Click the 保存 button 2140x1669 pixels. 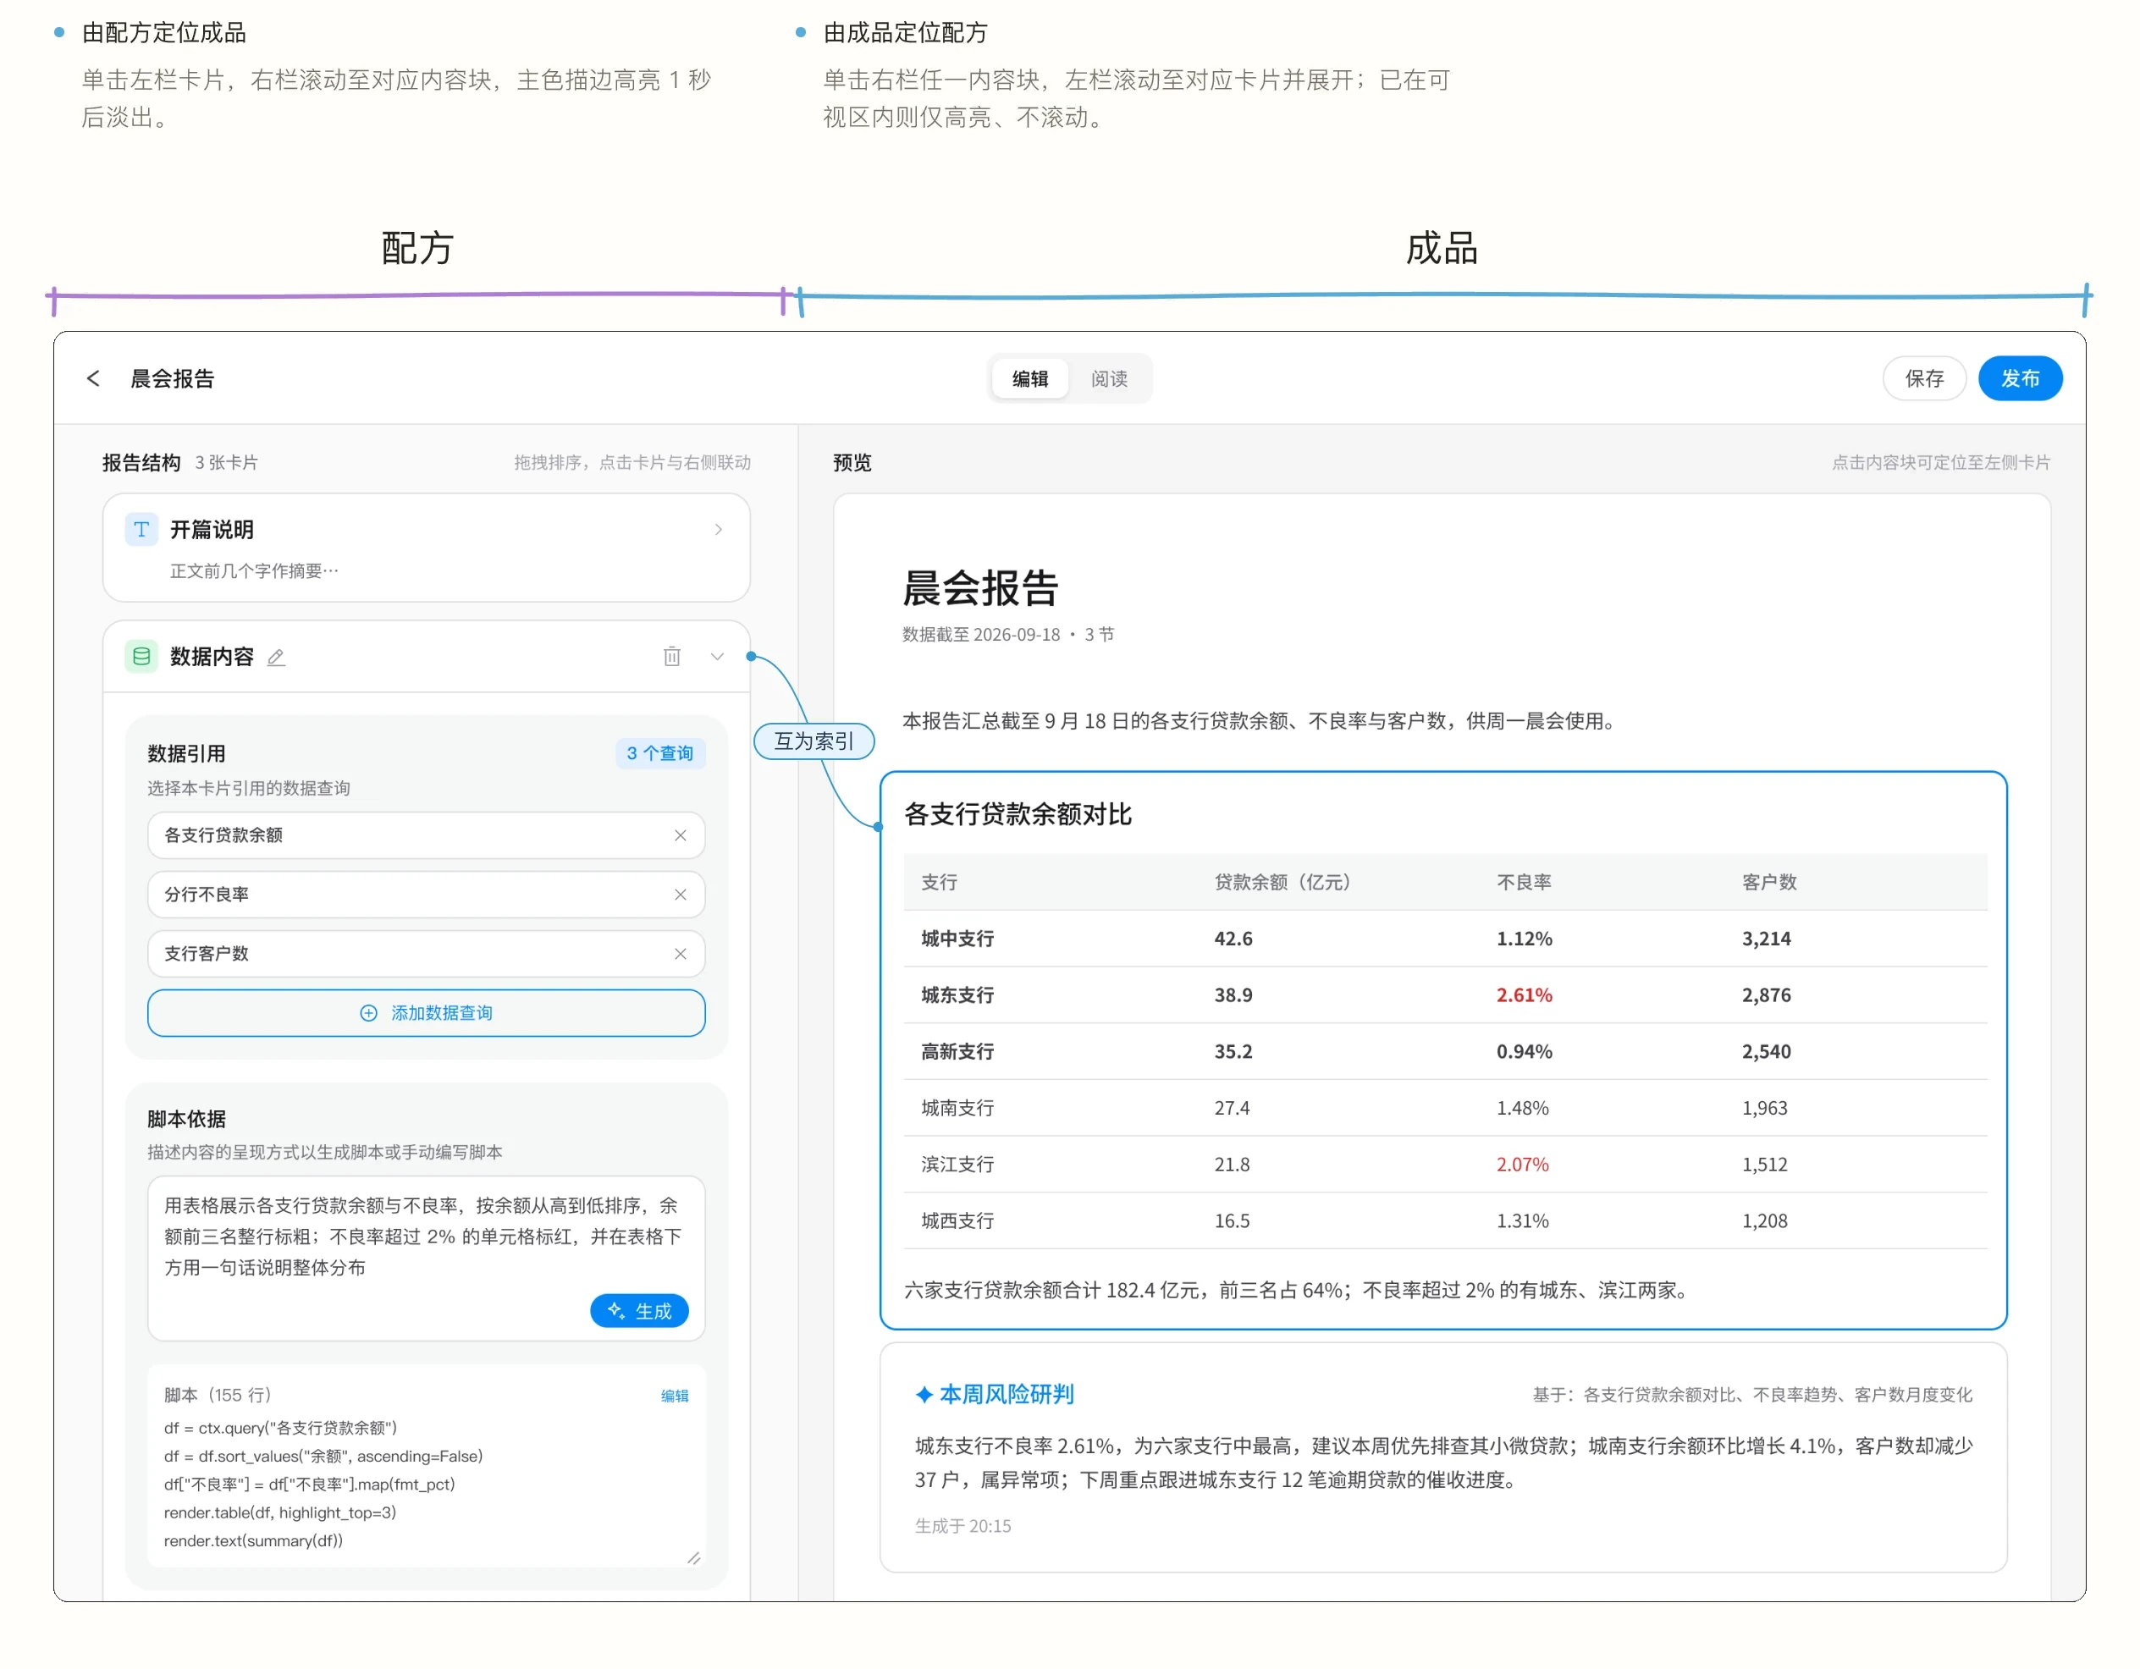[x=1924, y=379]
